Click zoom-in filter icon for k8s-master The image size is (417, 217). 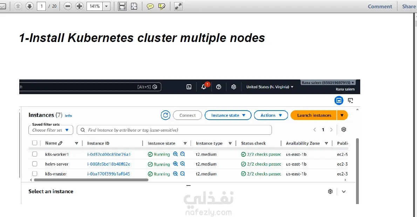point(175,174)
